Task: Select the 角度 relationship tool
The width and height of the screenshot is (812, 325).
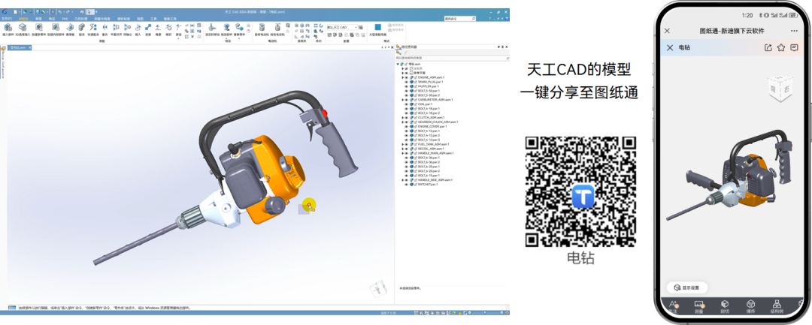Action: click(158, 29)
